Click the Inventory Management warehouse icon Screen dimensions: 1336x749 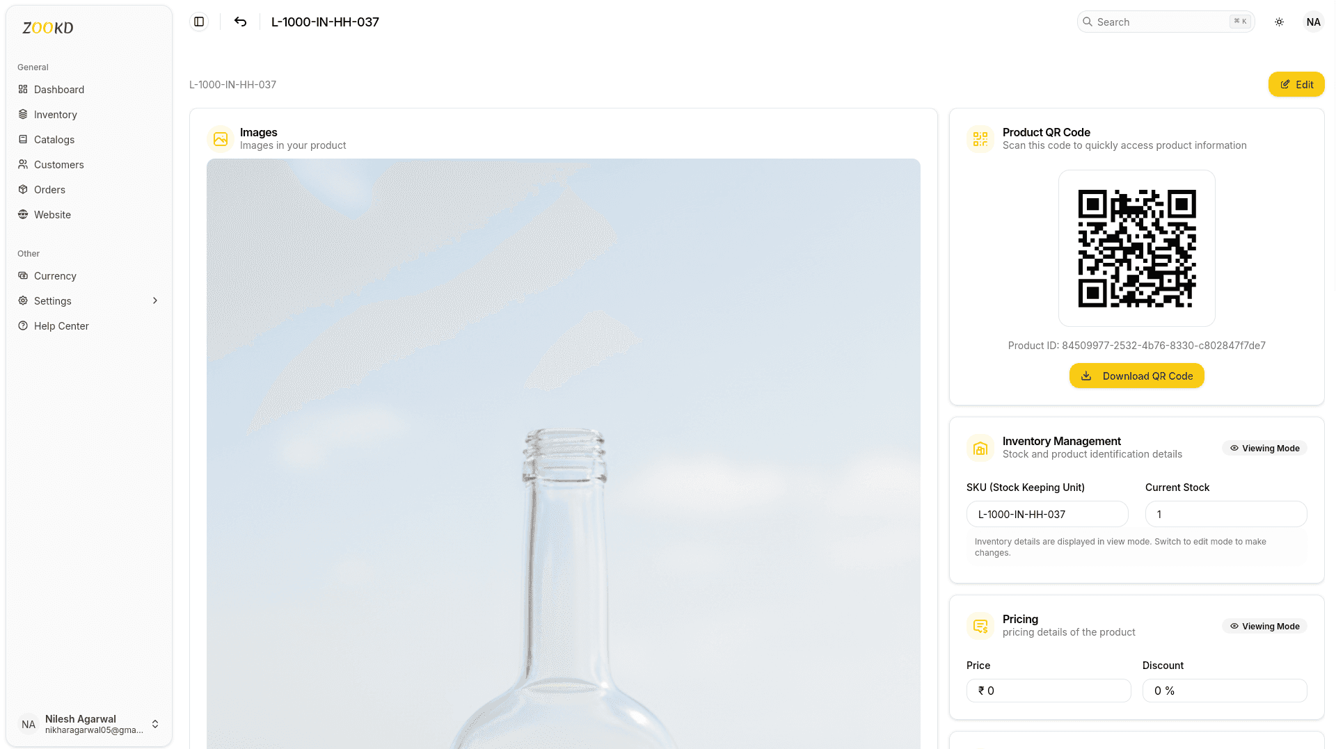980,448
